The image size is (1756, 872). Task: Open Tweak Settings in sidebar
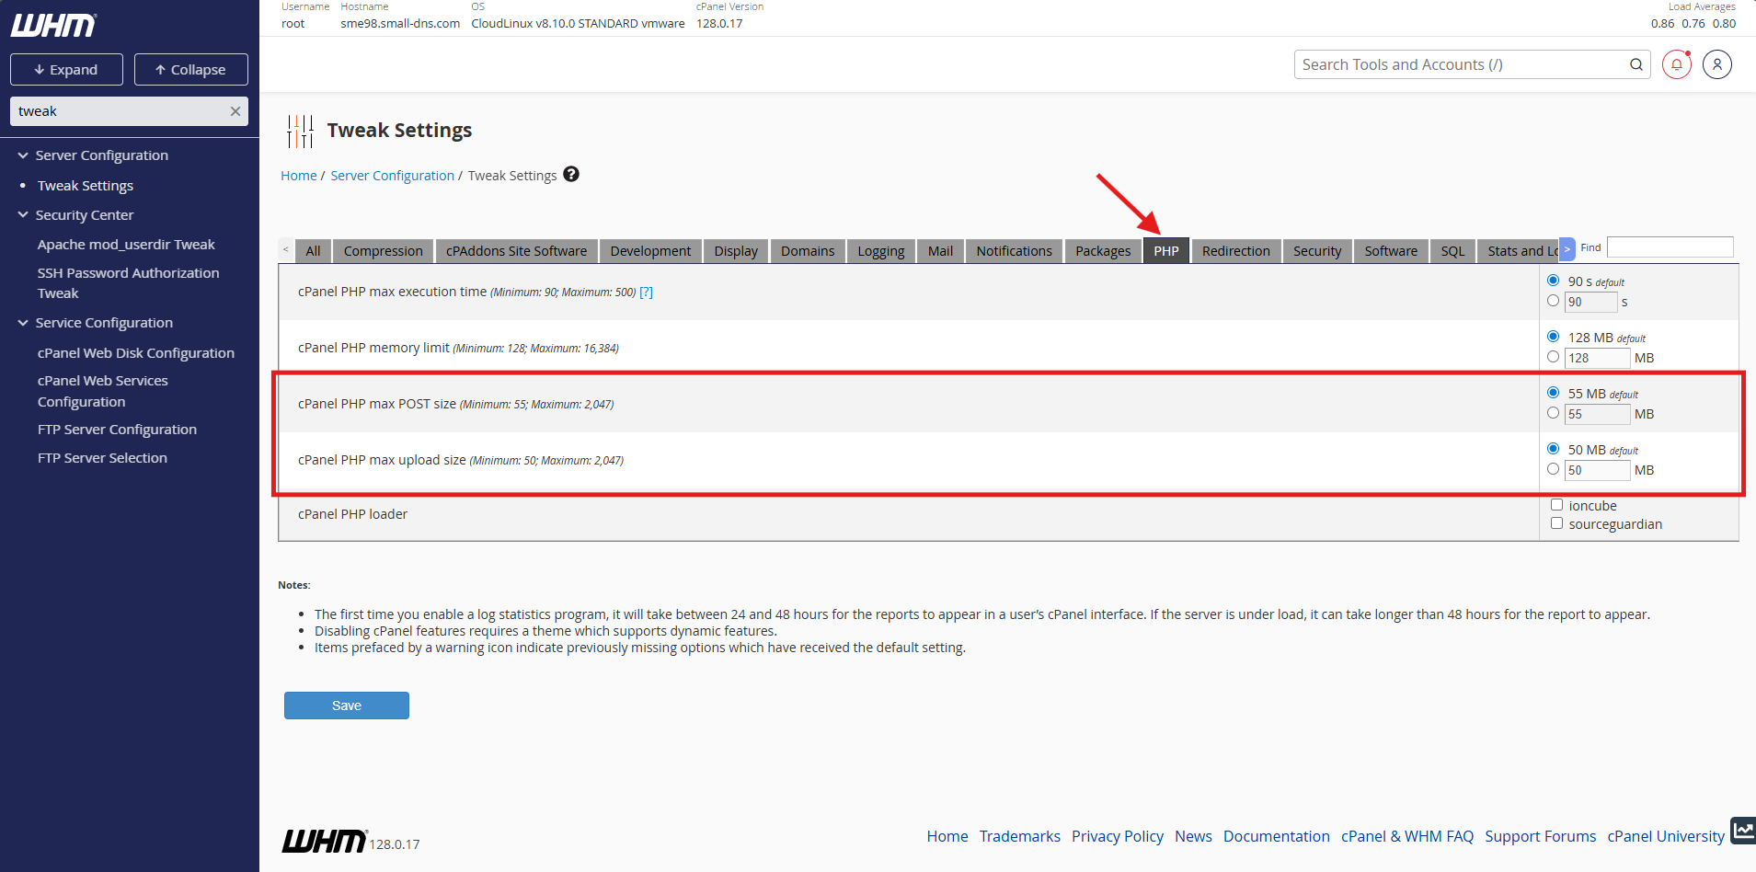[x=86, y=186]
